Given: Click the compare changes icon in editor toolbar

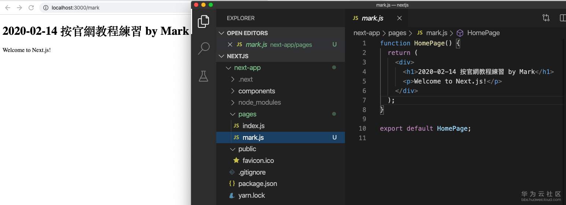Looking at the screenshot, I should [546, 18].
